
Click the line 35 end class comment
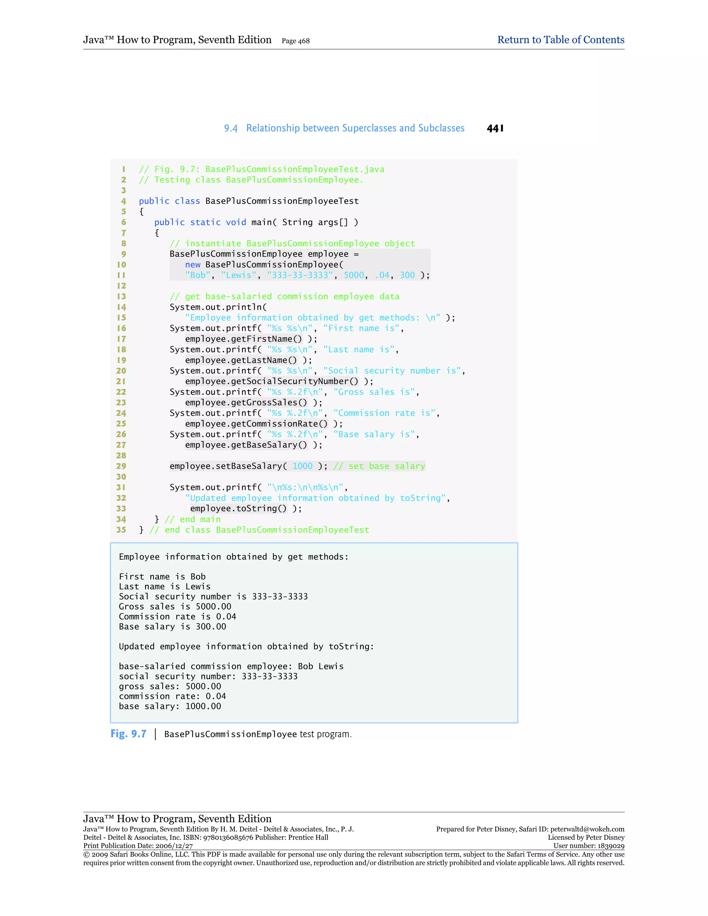tap(259, 530)
